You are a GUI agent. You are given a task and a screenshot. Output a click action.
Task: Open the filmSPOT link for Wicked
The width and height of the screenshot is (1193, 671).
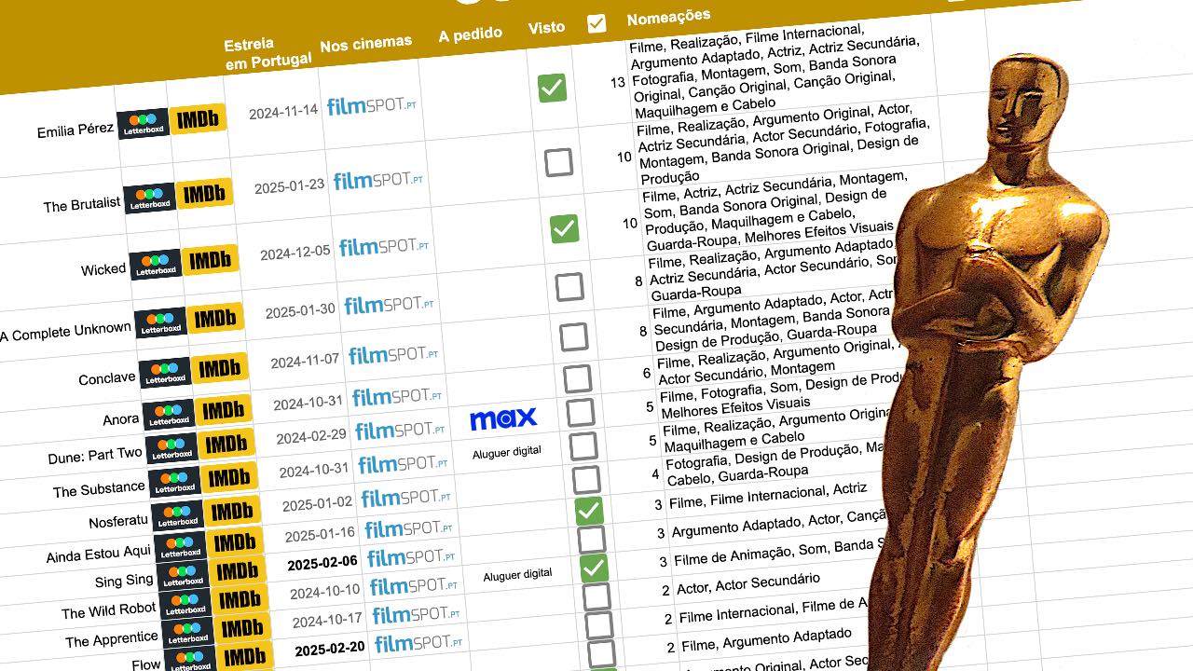384,247
